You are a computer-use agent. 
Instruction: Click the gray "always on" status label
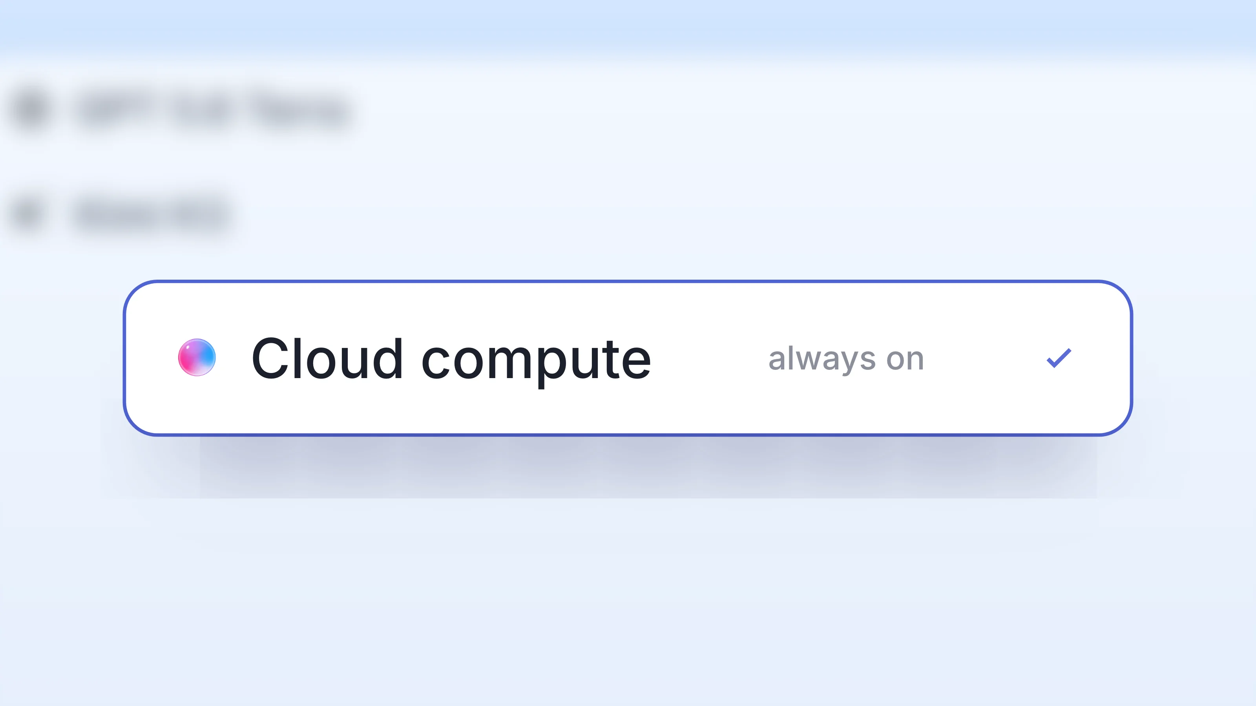pos(846,359)
